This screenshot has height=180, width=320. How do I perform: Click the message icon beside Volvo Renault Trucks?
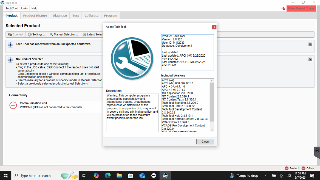click(x=283, y=9)
